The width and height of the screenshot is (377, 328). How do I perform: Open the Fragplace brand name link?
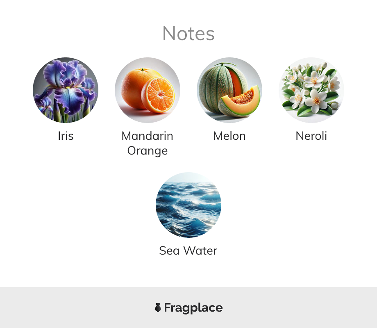point(193,307)
